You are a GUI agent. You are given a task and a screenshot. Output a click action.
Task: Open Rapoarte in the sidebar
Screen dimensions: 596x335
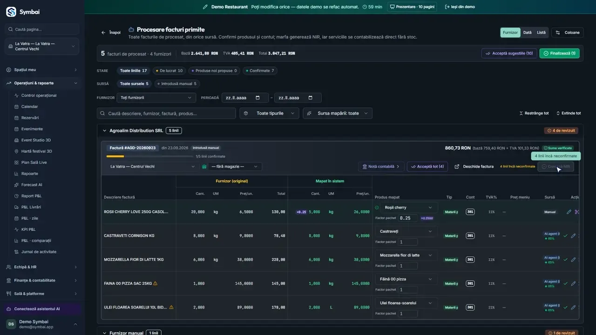point(30,174)
